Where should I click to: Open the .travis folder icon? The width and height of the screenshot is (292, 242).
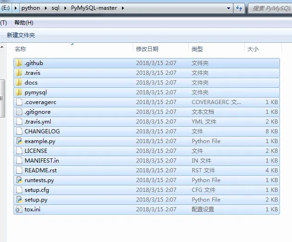point(19,72)
